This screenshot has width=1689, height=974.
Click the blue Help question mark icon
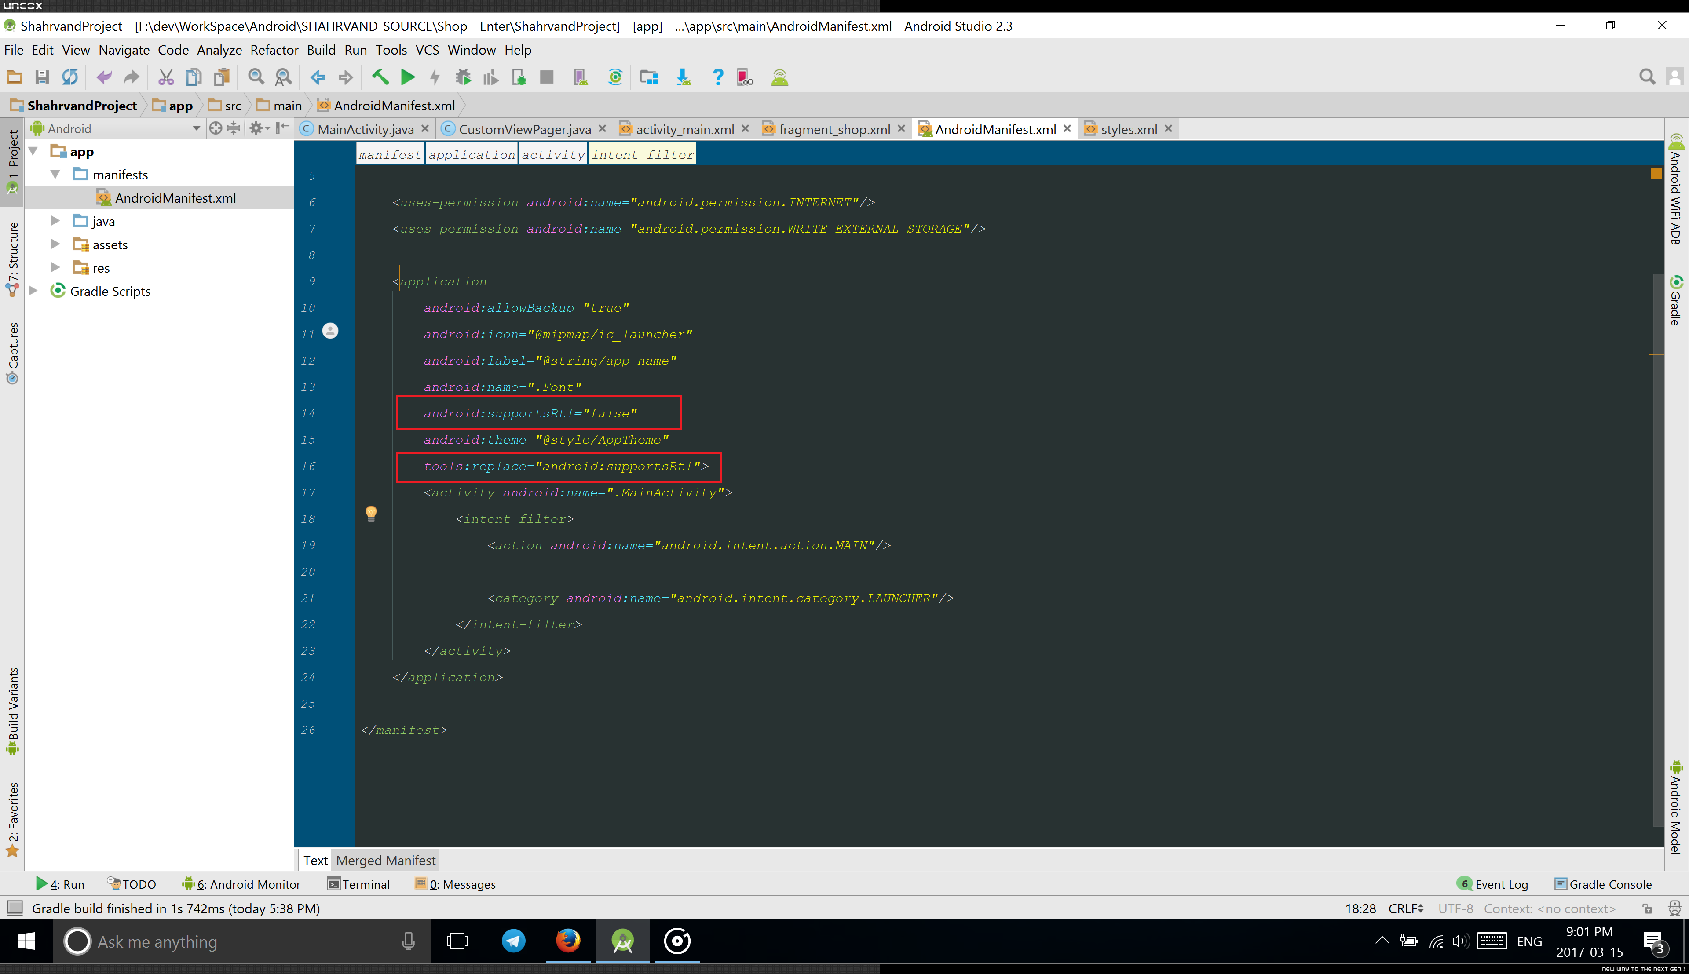point(718,77)
